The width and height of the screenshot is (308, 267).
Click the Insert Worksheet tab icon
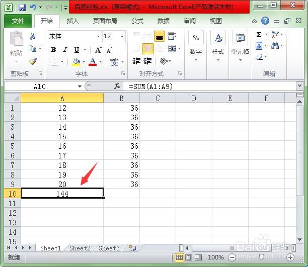(132, 248)
